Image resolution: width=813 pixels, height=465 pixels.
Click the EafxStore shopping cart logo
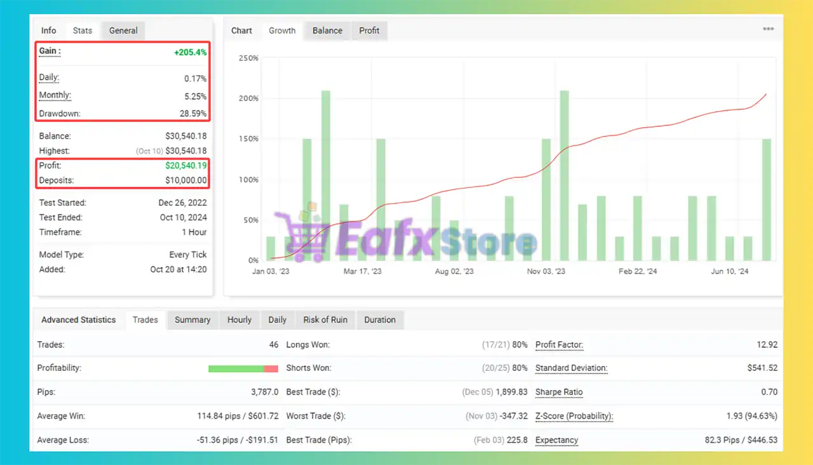[x=300, y=236]
